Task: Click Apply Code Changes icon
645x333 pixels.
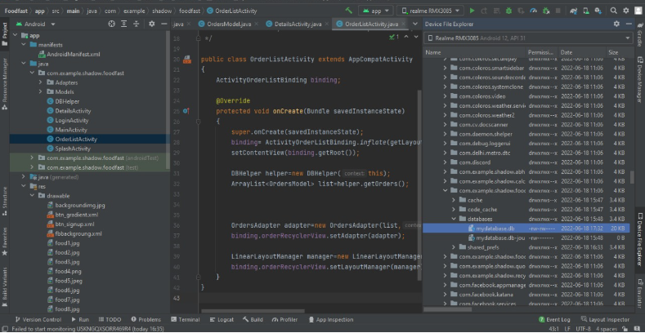Action: (496, 11)
